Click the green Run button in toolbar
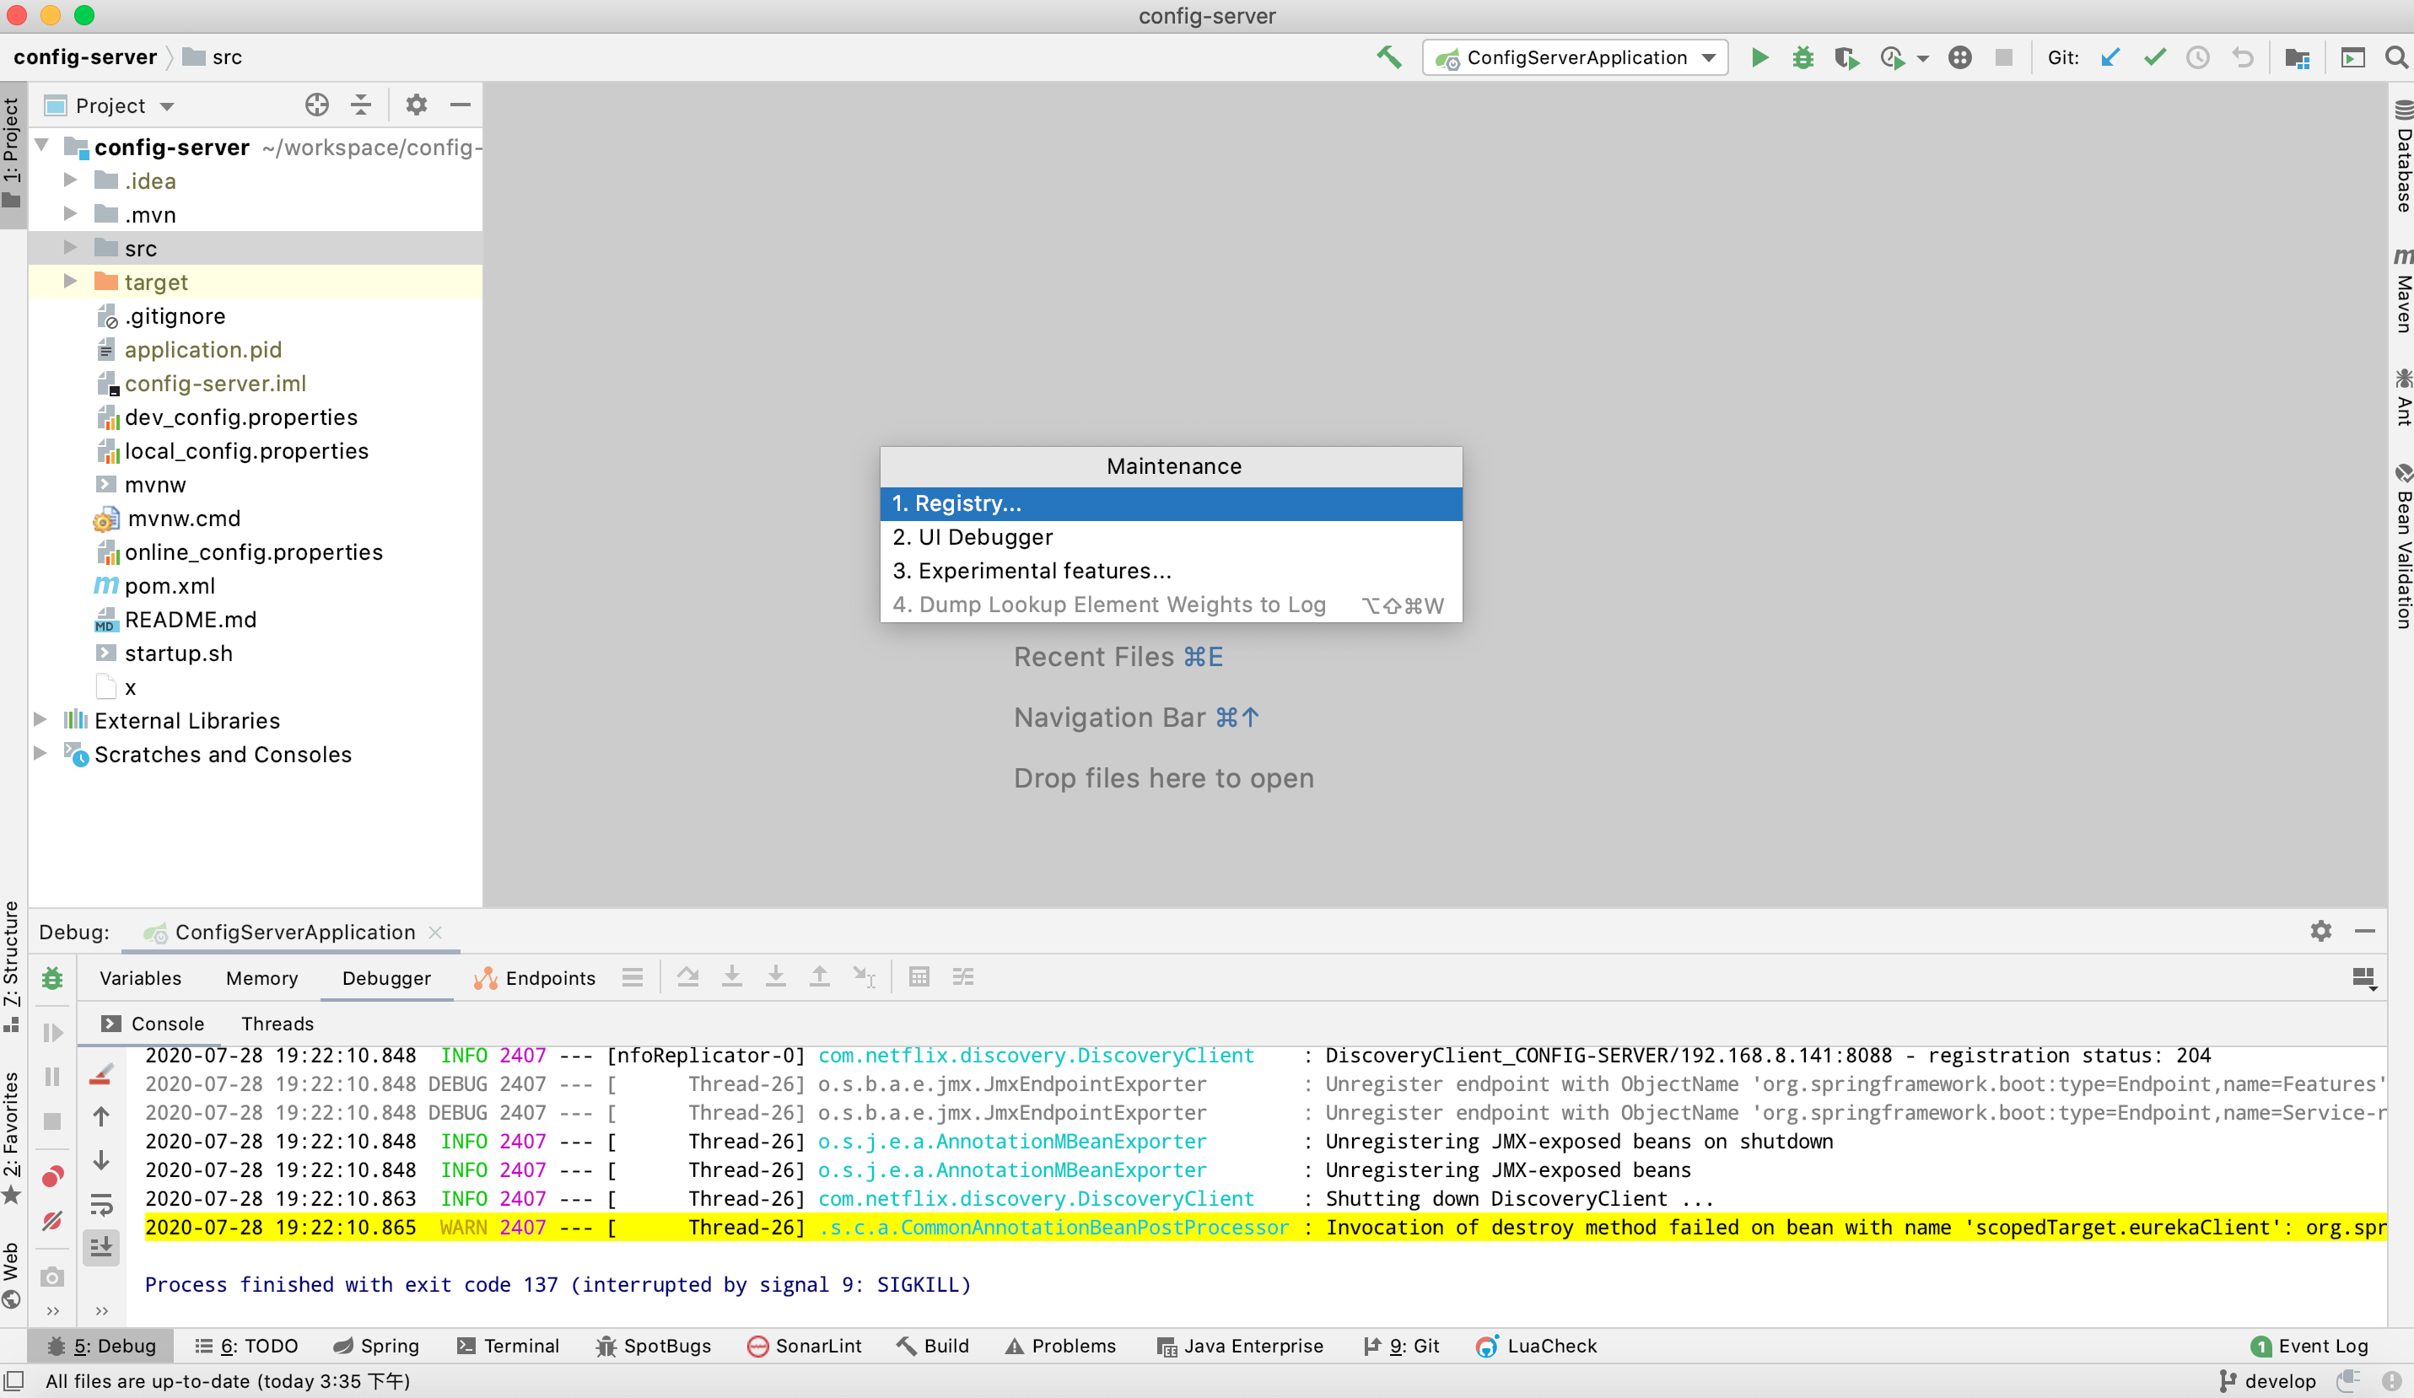Viewport: 2414px width, 1398px height. pos(1759,57)
